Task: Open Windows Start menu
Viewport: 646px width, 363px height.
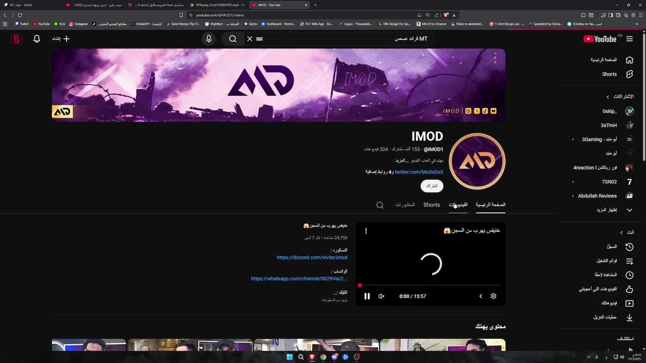Action: tap(290, 357)
